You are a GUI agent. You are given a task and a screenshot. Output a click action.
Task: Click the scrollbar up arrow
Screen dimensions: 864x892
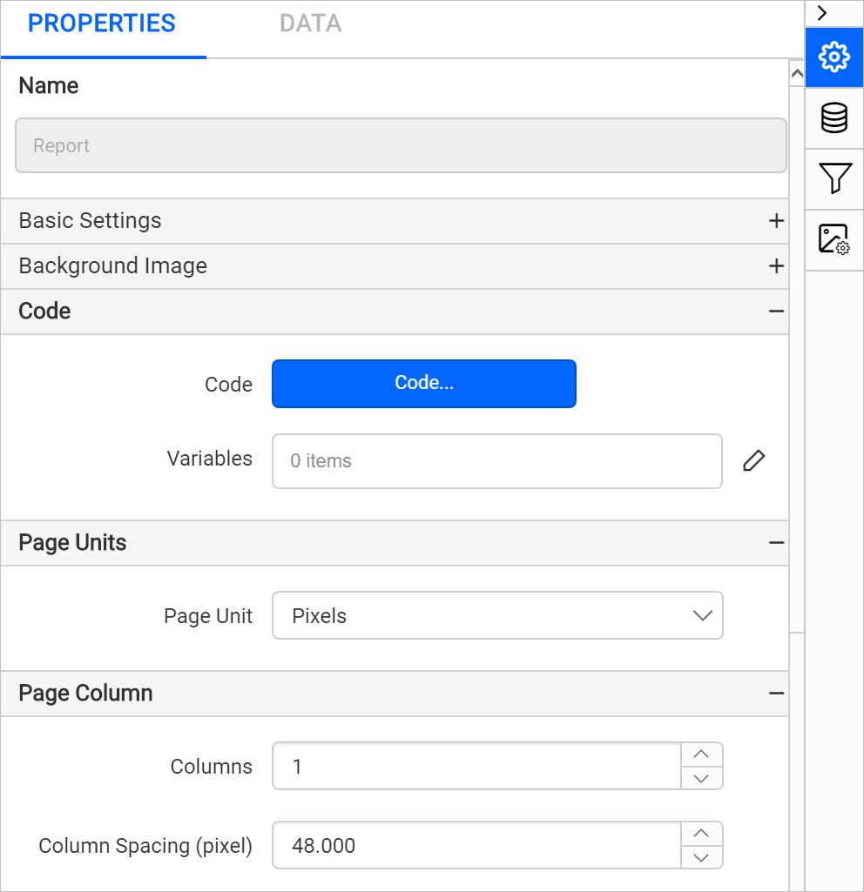[797, 73]
